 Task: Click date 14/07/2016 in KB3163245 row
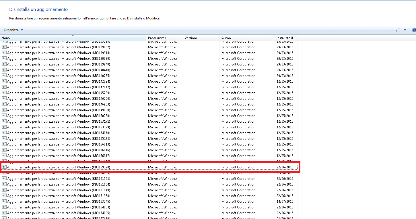[285, 202]
